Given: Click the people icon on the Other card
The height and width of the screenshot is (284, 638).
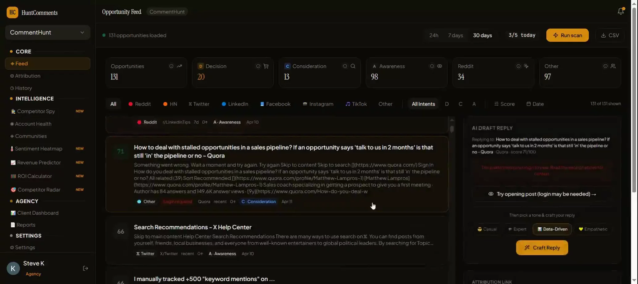Looking at the screenshot, I should coord(613,66).
